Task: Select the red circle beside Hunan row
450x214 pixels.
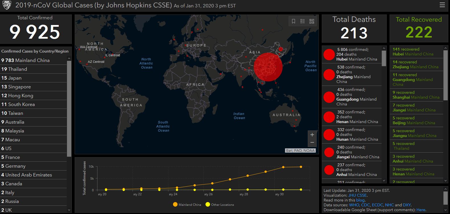Action: tap(329, 135)
